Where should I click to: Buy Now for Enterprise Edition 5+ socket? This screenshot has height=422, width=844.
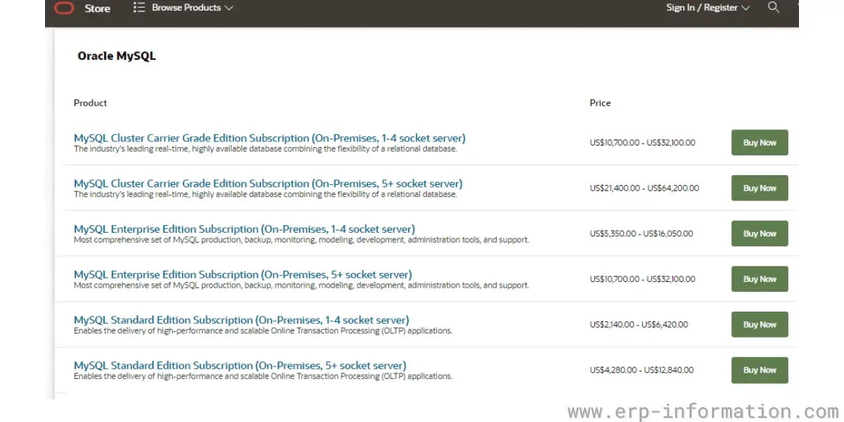(760, 279)
